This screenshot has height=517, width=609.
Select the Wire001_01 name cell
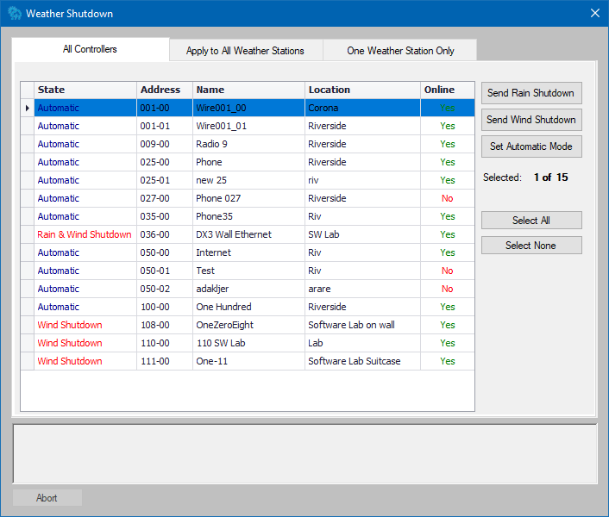248,126
